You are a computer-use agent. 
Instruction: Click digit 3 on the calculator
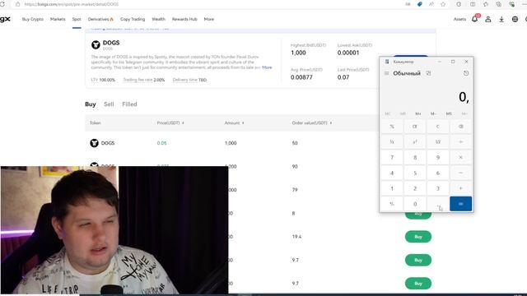point(438,188)
